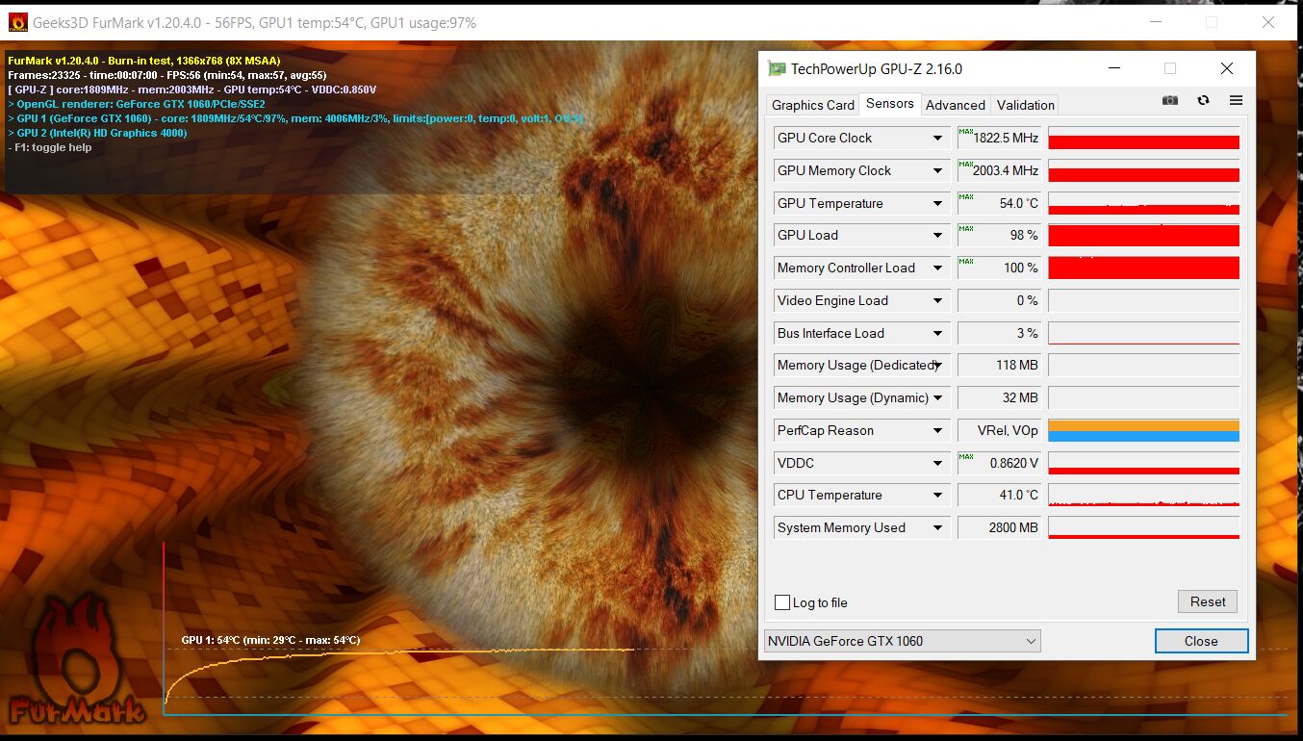1303x741 pixels.
Task: Expand the VDDC sensor dropdown
Action: (937, 463)
